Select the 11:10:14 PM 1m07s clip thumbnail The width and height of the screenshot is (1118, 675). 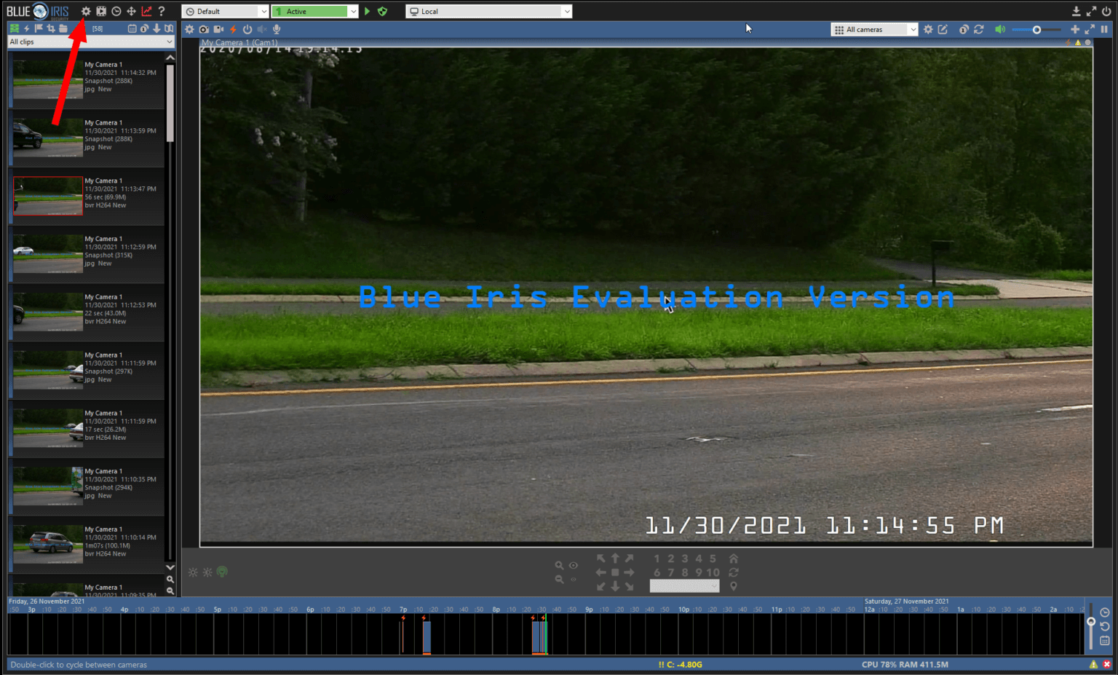coord(48,543)
